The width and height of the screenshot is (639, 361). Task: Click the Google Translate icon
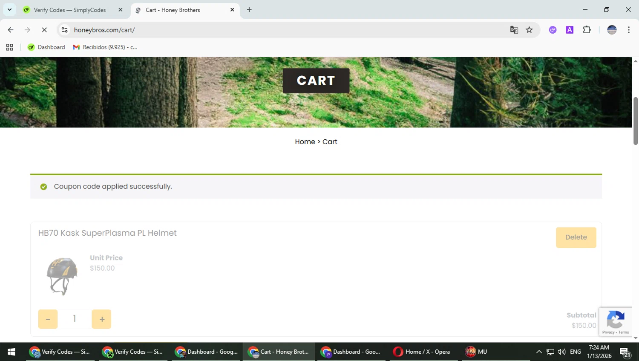pyautogui.click(x=514, y=30)
